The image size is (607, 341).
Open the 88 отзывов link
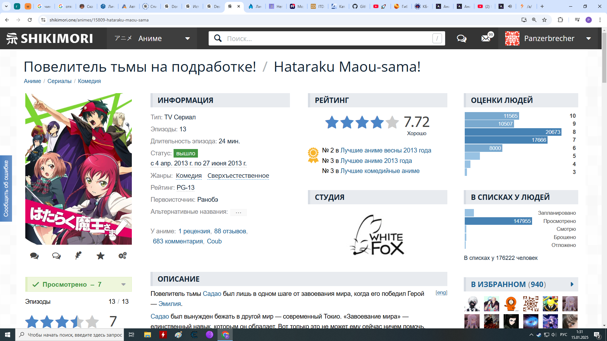click(x=230, y=231)
